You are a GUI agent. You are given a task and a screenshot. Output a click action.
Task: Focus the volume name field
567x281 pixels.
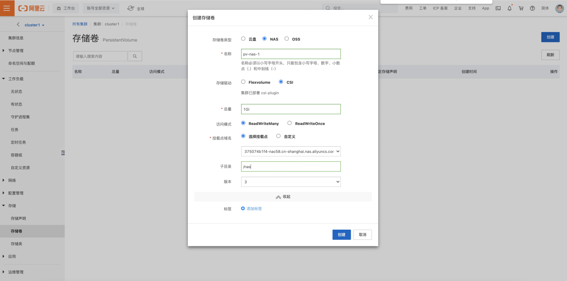[291, 54]
